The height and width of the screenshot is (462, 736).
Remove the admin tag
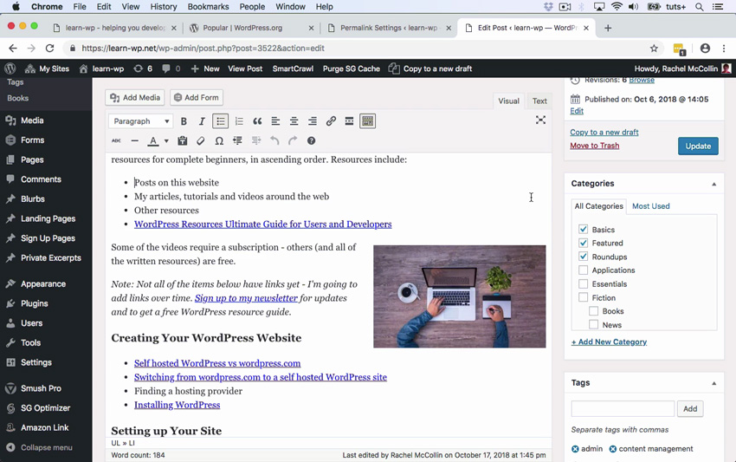tap(575, 449)
